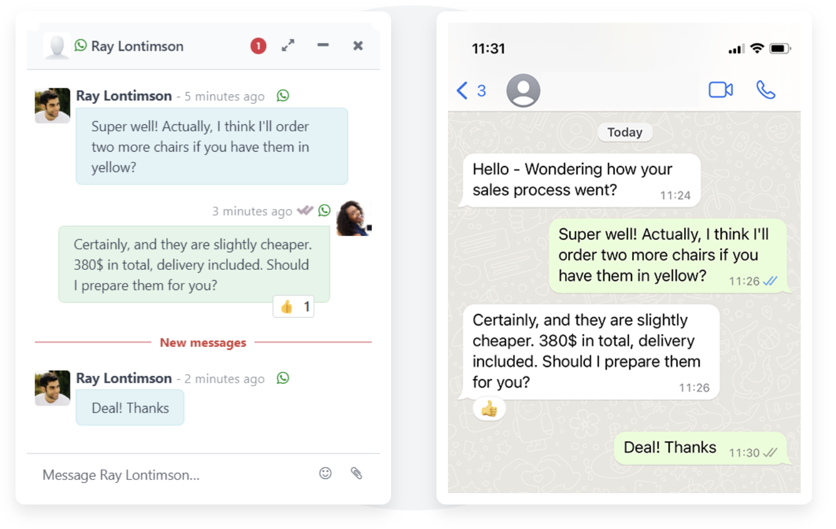Close the Ray Lontimson chat window

(x=358, y=45)
